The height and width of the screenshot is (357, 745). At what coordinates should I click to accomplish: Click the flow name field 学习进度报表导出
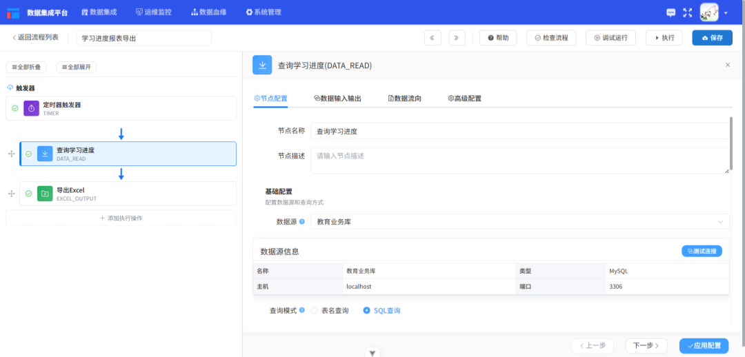coord(143,38)
